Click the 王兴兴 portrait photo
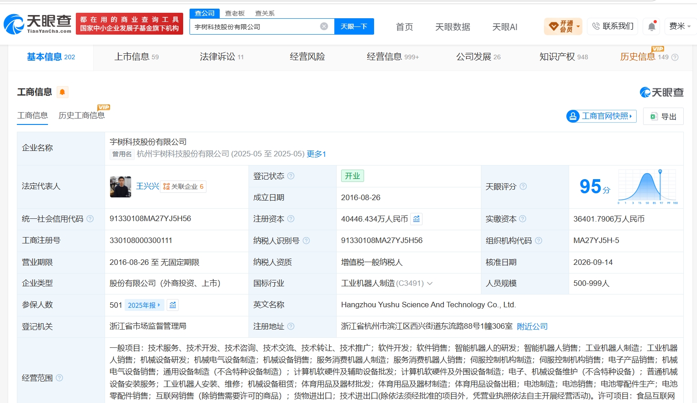Viewport: 697px width, 403px height. 121,186
